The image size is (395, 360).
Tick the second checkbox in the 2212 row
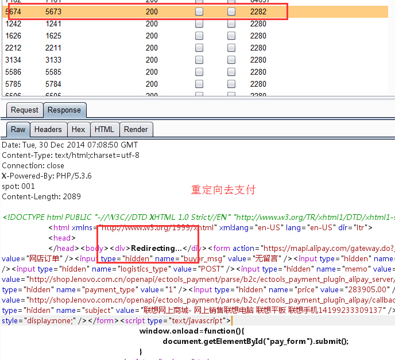point(231,48)
